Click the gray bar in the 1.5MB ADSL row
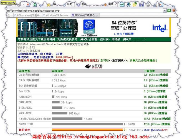Image resolution: width=182 pixels, height=139 pixels. (67, 119)
